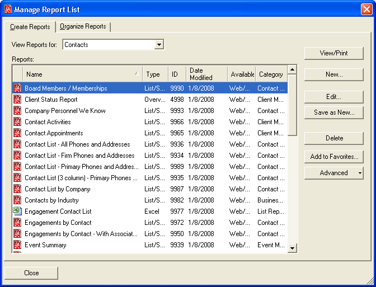The image size is (376, 287).
Task: Click icon beside Contact List - Firm Phones
Action: click(17, 156)
